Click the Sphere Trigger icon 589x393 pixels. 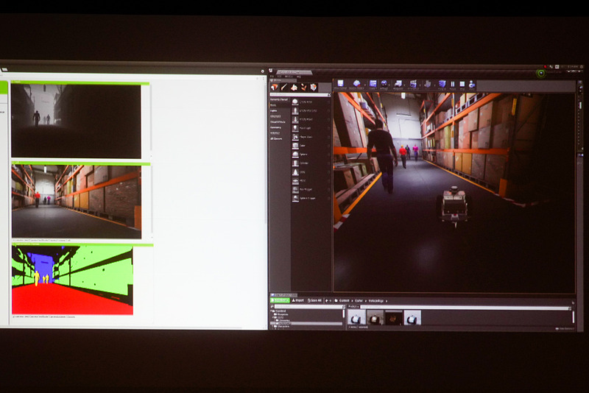click(295, 198)
